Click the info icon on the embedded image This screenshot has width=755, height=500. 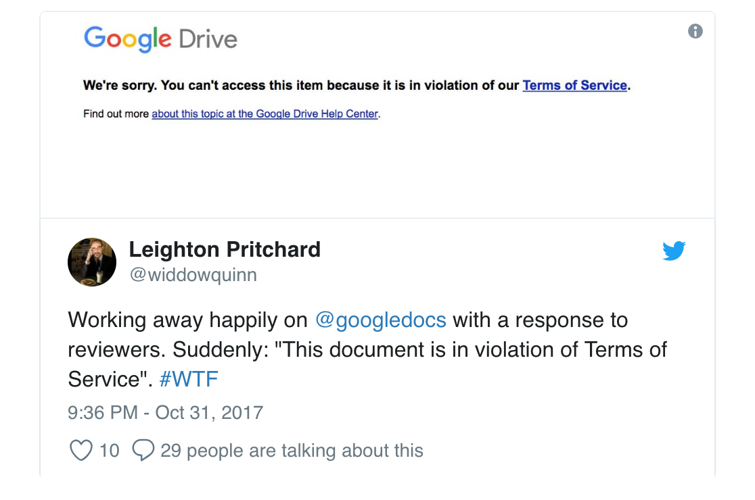click(x=695, y=31)
